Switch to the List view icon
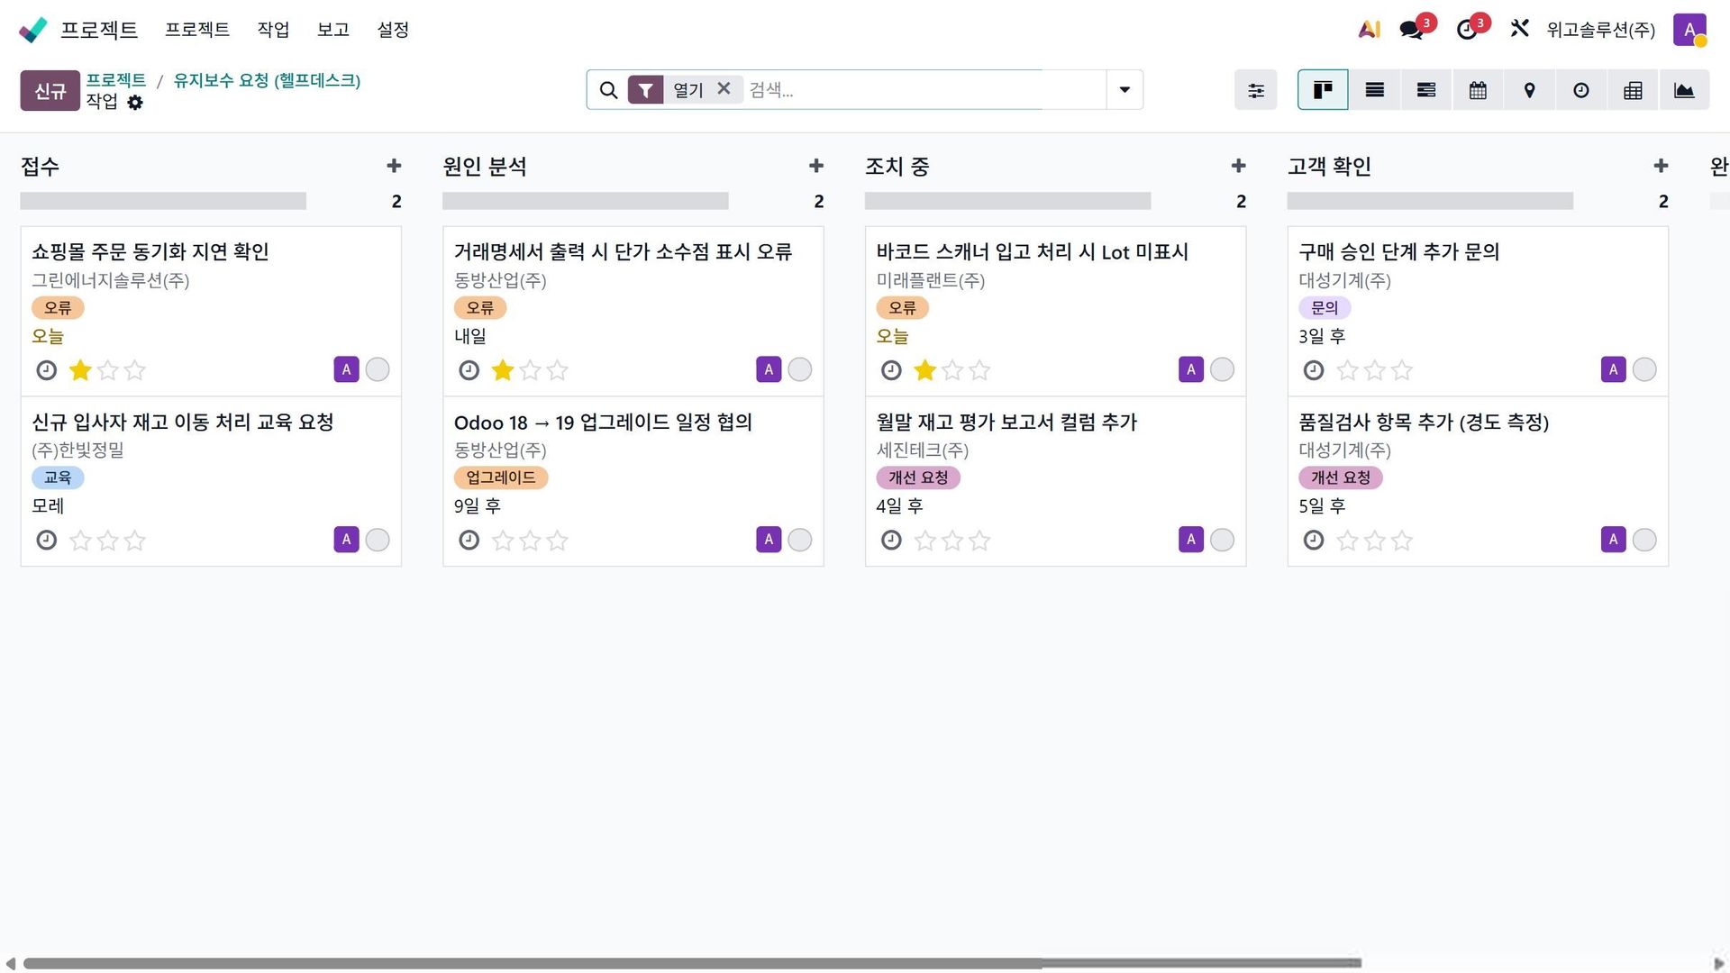The height and width of the screenshot is (973, 1730). coord(1374,90)
